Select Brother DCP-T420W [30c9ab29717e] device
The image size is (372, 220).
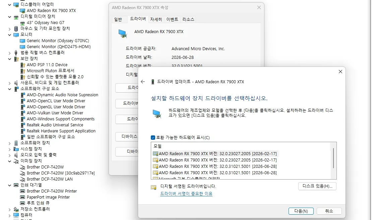pyautogui.click(x=61, y=173)
